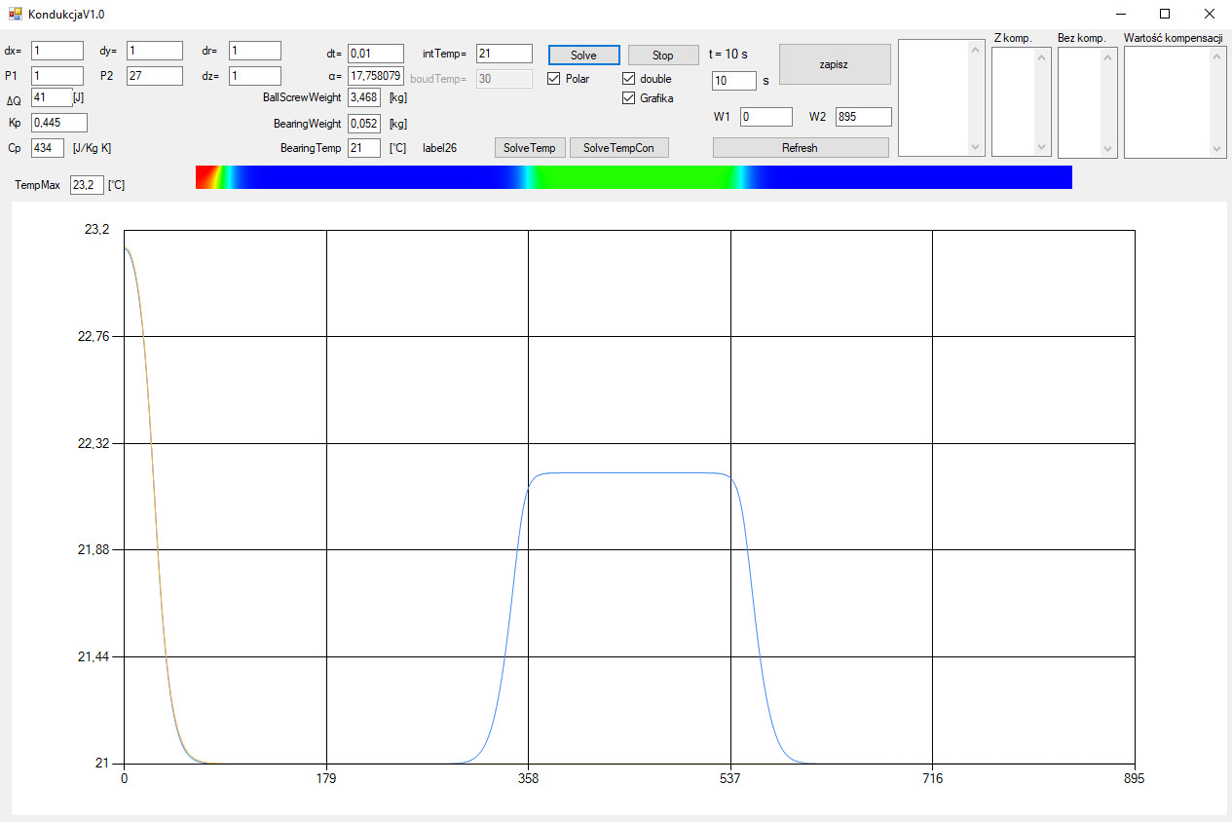Click scroll-up arrow of Z komp. list

[x=1042, y=56]
